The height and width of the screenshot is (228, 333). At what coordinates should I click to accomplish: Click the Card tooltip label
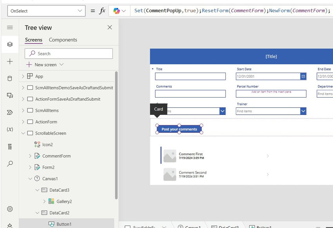pos(158,109)
